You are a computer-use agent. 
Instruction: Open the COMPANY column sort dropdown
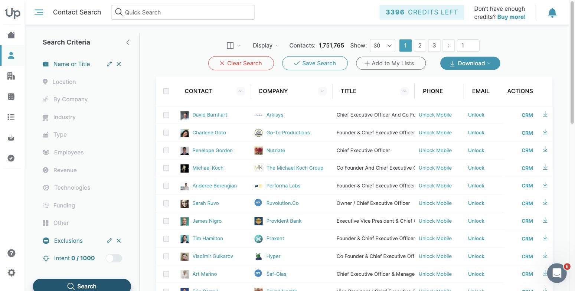tap(322, 91)
